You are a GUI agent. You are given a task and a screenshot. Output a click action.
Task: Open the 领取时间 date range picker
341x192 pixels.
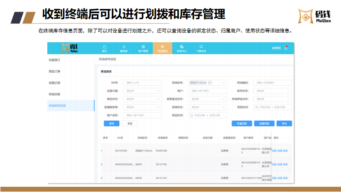tap(273, 107)
